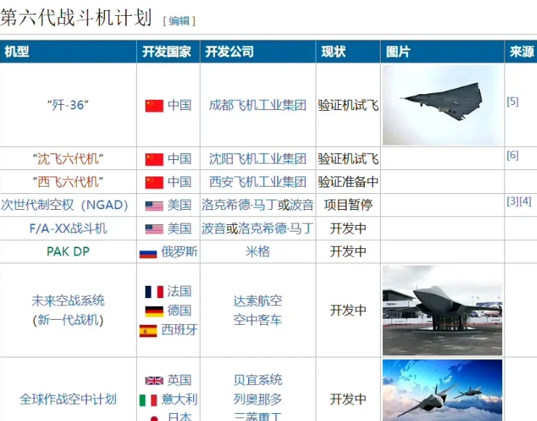Open the 俄罗斯 country link
The image size is (537, 421).
[179, 252]
